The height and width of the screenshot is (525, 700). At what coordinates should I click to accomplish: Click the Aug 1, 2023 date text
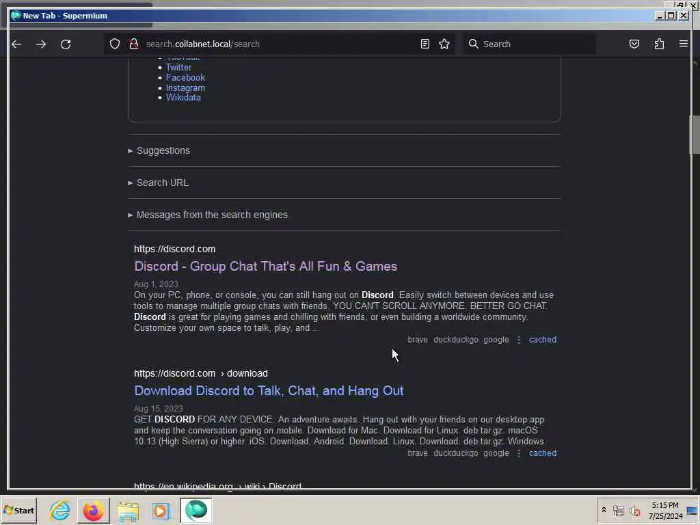(157, 284)
